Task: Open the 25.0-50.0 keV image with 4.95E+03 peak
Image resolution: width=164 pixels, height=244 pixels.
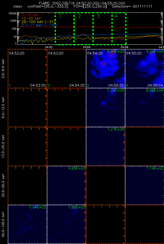Action: tap(66, 186)
